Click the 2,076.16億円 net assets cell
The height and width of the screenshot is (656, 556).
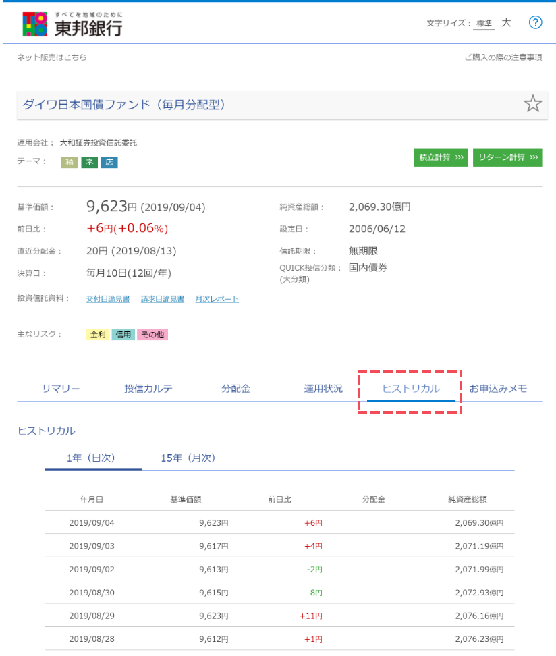coord(480,616)
